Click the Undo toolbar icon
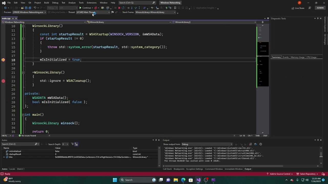Image resolution: width=328 pixels, height=184 pixels. [35, 8]
